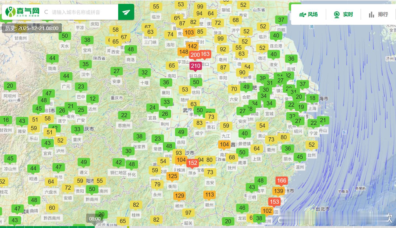Viewport: 396px width, 228px height.
Task: Open the 排行 ranking view
Action: 378,14
